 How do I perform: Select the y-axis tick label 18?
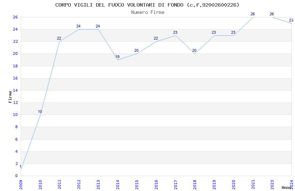pos(15,66)
